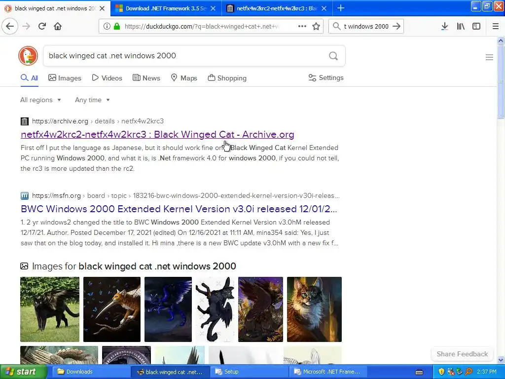Select the Videos search category
This screenshot has height=379, width=505.
[x=107, y=78]
